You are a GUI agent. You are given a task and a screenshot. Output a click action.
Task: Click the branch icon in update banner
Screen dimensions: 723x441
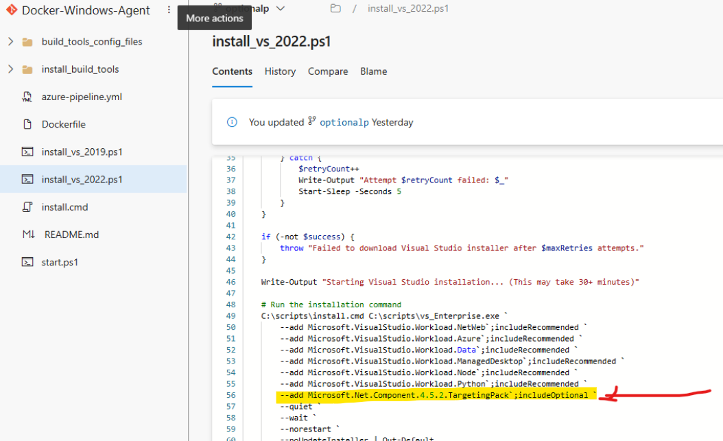point(312,121)
